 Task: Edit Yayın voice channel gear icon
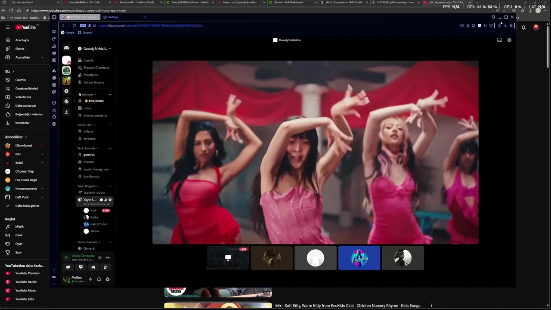[x=110, y=200]
